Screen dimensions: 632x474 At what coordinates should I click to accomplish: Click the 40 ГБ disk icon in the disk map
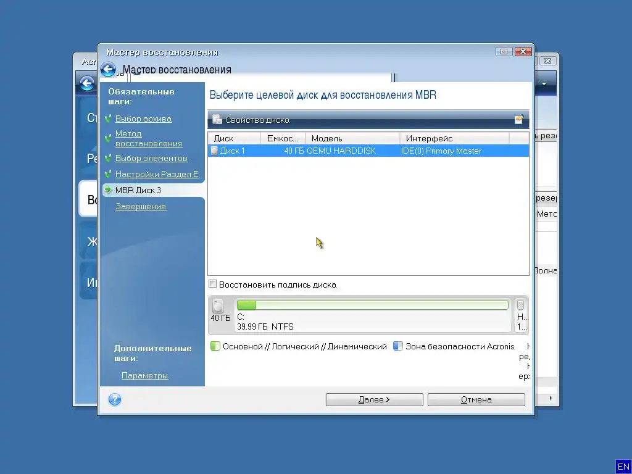(218, 307)
